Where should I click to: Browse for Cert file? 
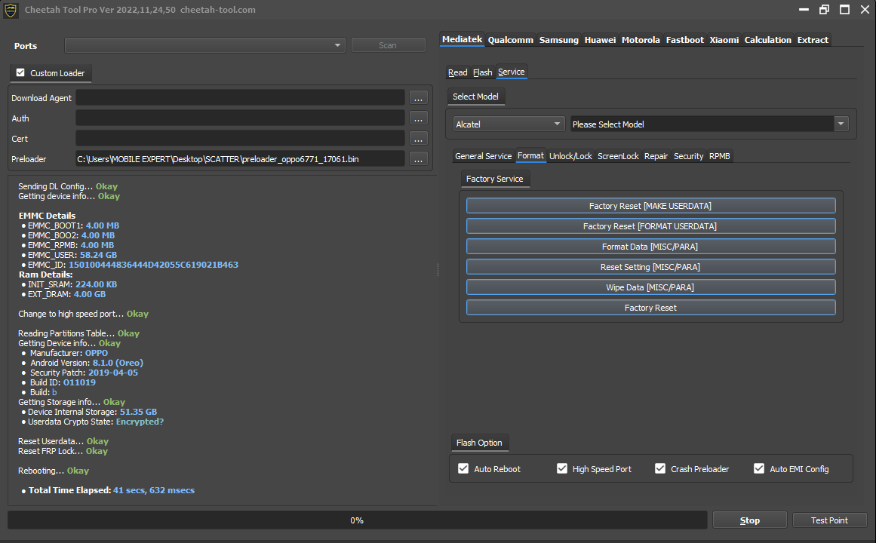pos(419,139)
